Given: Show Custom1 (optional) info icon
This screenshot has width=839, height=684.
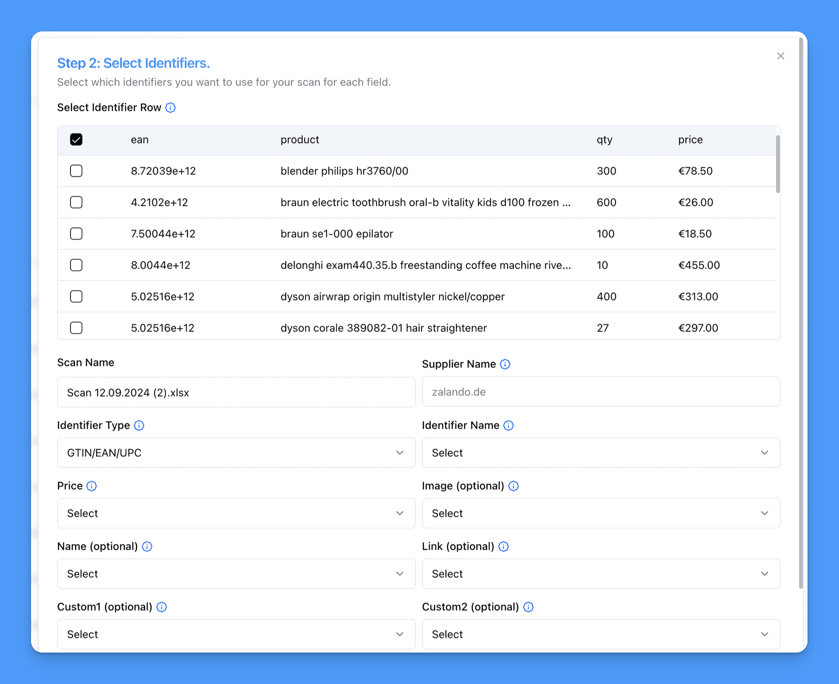Looking at the screenshot, I should click(162, 607).
